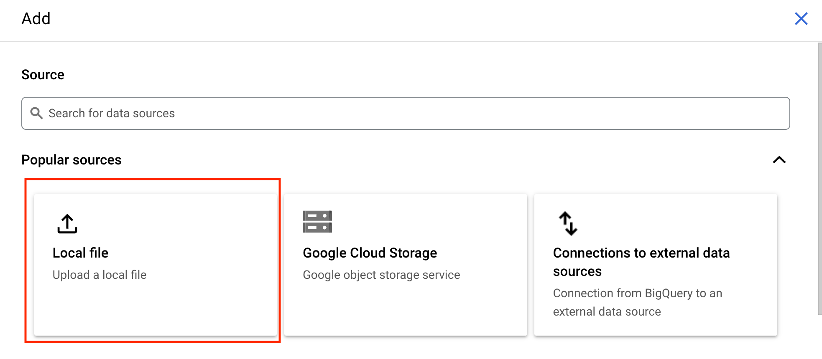Select the Local file title
Image resolution: width=822 pixels, height=359 pixels.
[80, 253]
